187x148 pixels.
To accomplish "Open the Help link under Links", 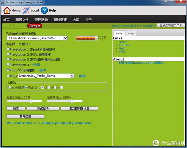I will 122,48.
